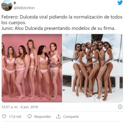Click the "17,6 mil" likes count
Screen dimensions: 126x122
[15, 117]
